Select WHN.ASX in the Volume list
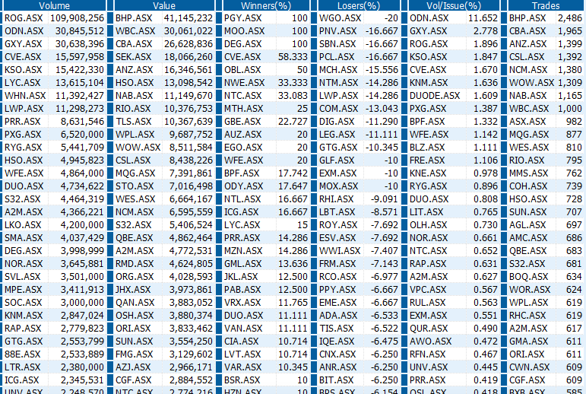586x394 pixels. pyautogui.click(x=25, y=96)
